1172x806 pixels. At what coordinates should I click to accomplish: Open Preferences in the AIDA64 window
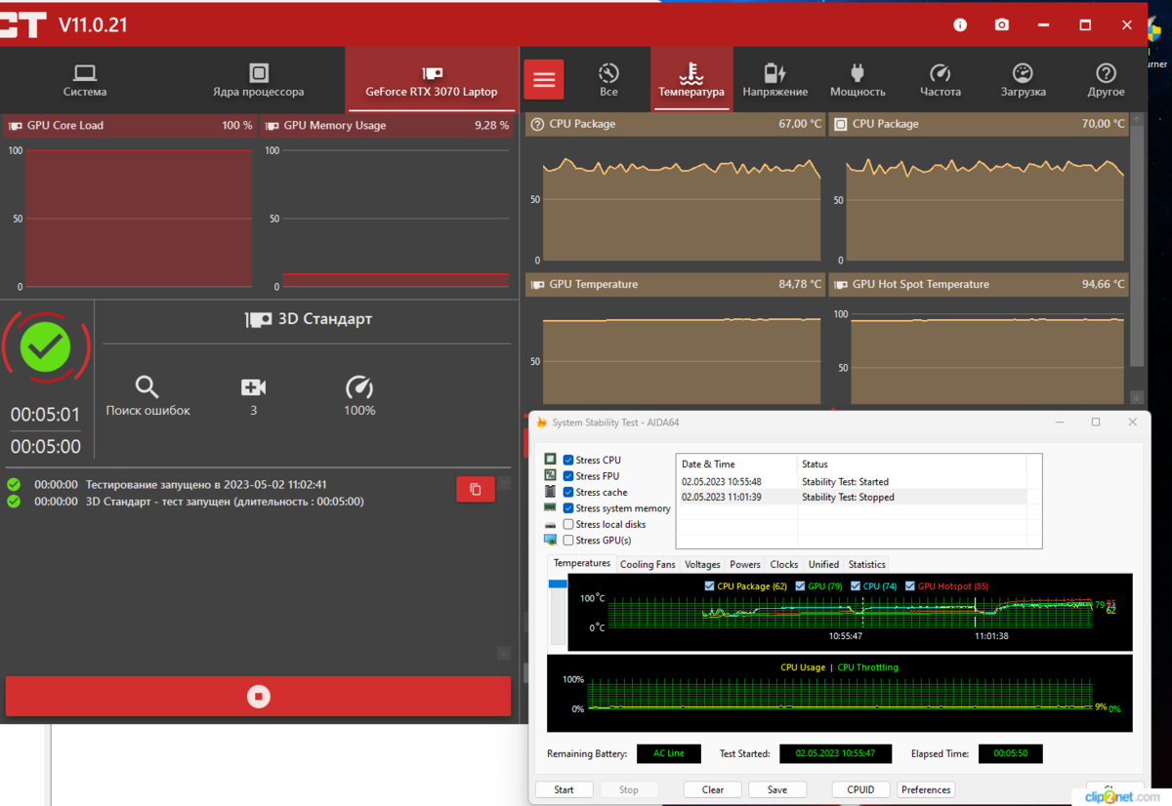[x=926, y=789]
